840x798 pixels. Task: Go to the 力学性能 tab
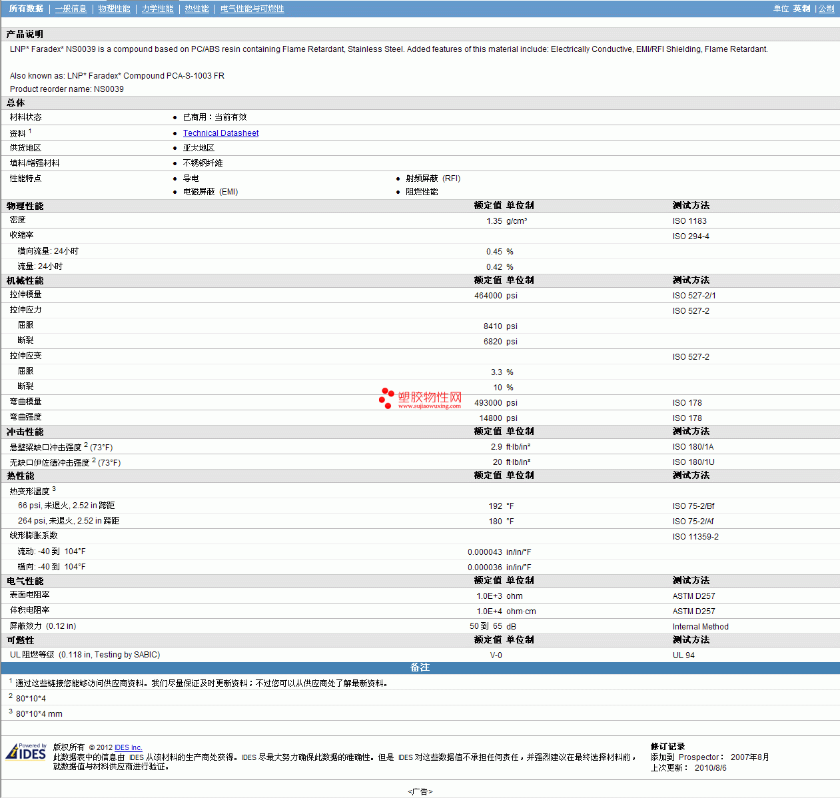[x=157, y=9]
